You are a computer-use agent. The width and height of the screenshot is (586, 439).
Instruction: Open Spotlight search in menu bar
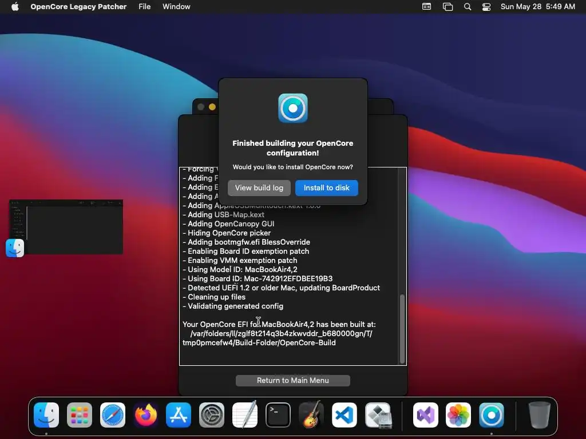pos(468,6)
